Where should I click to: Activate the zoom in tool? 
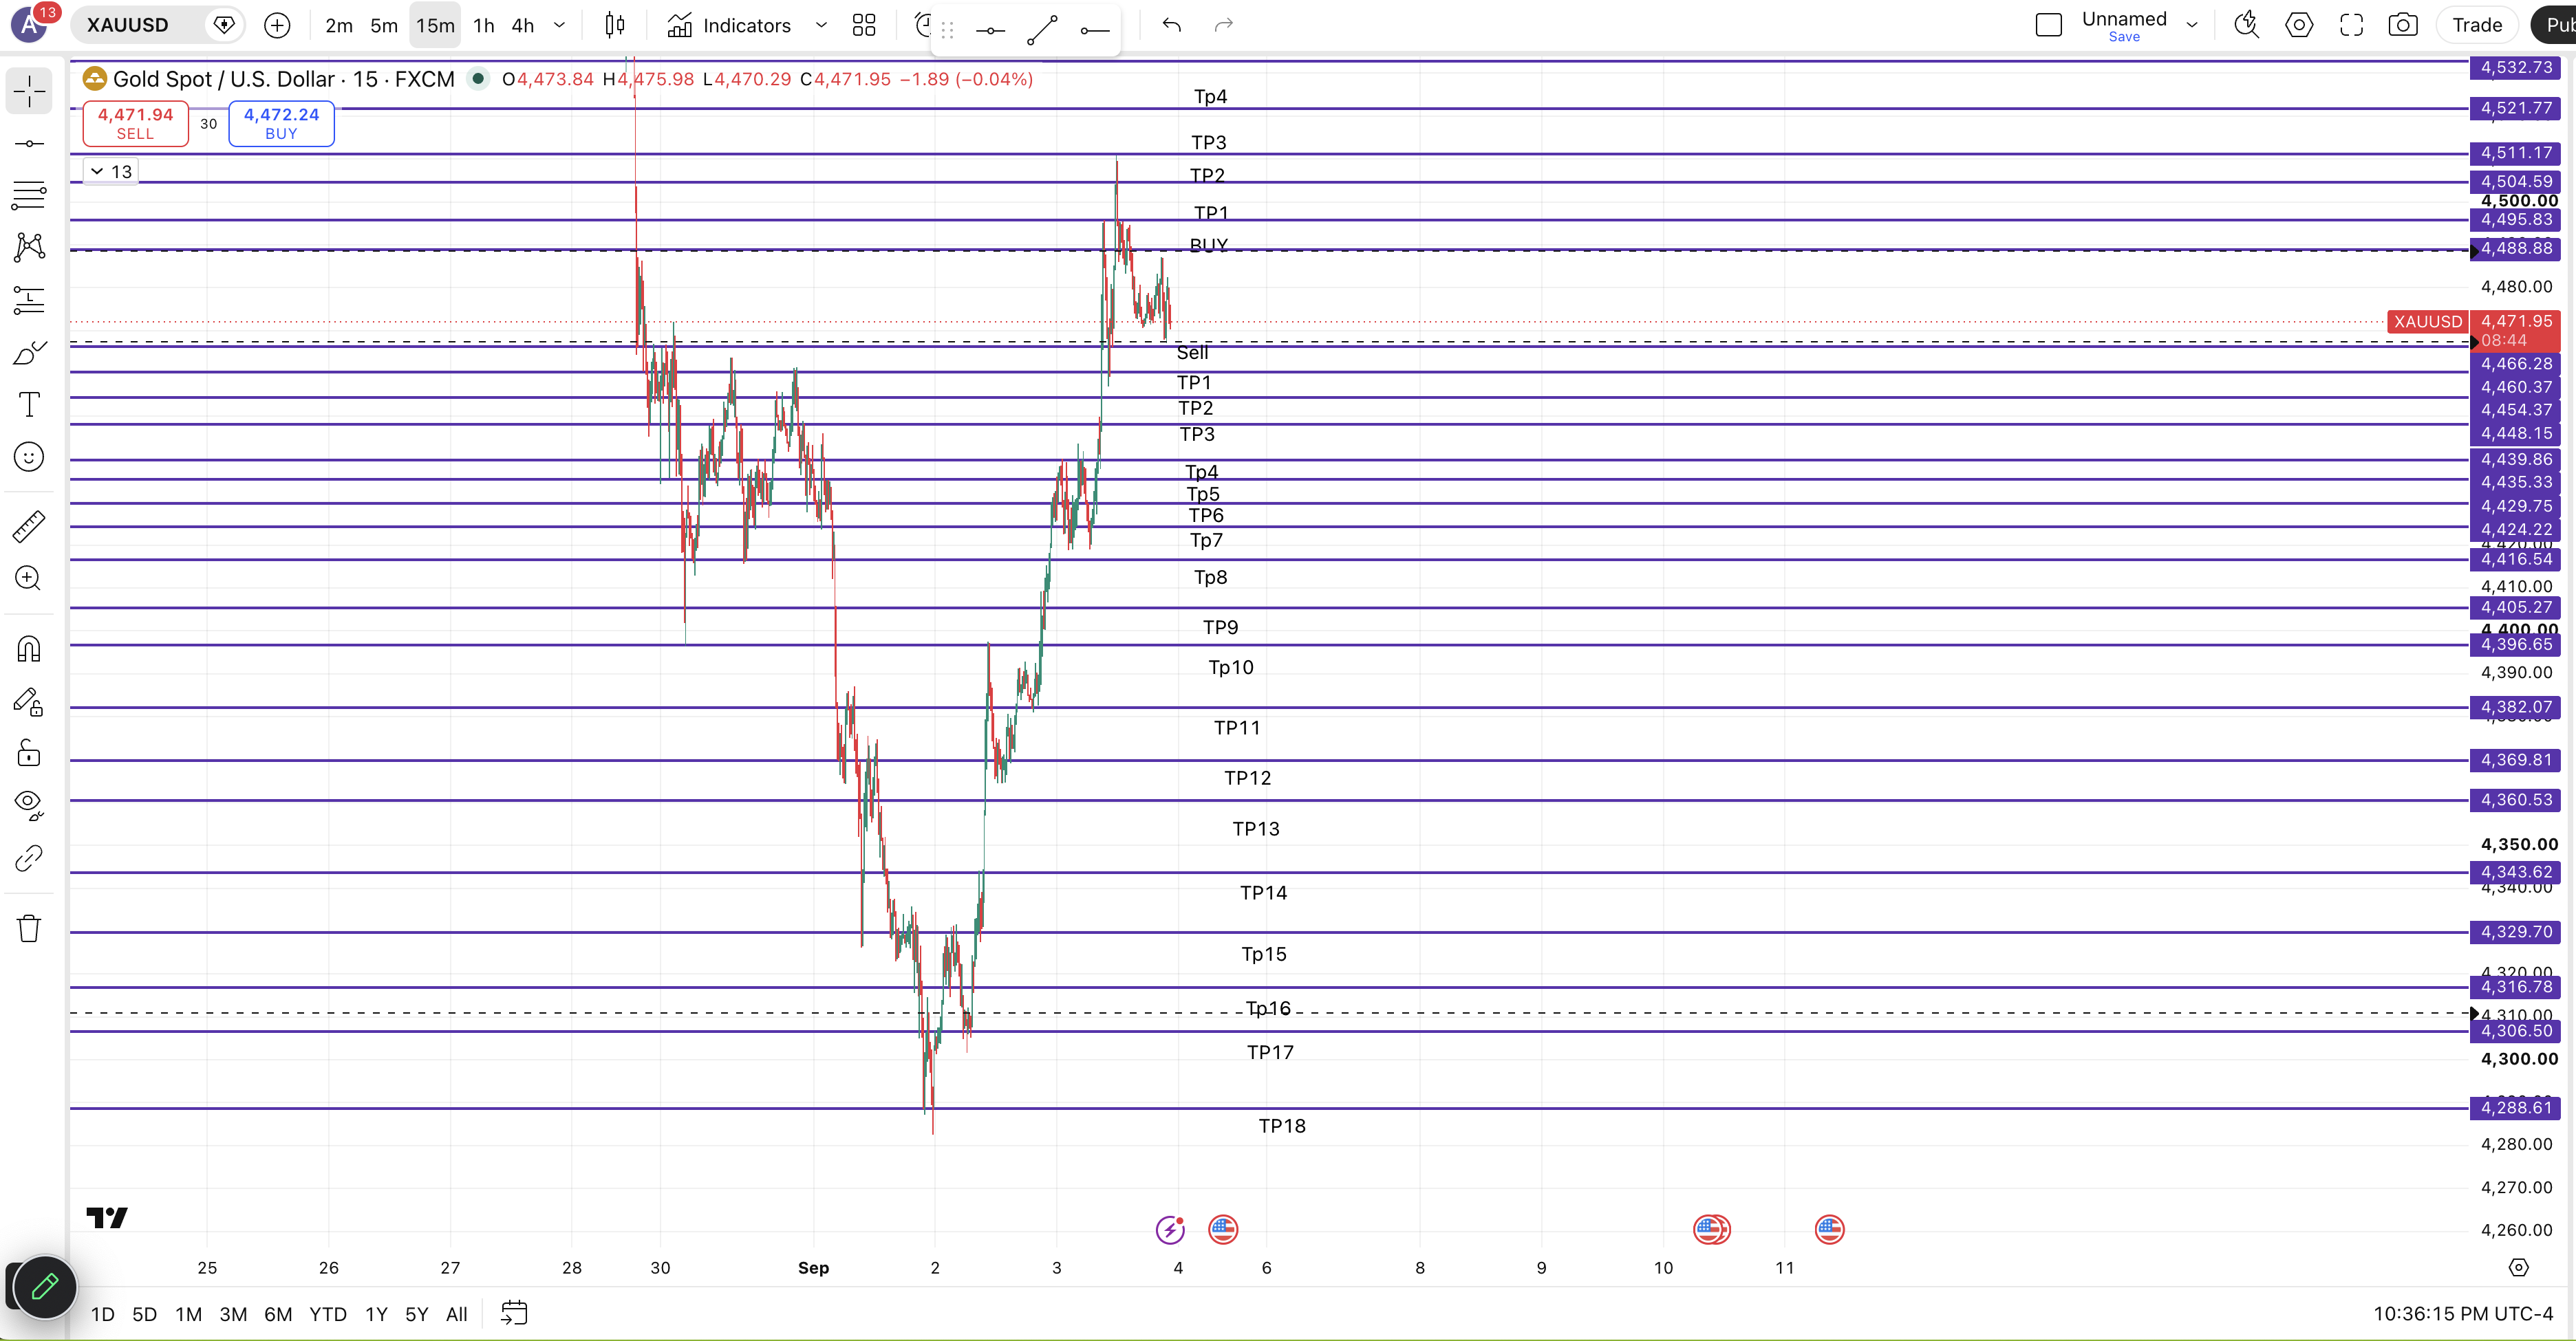pyautogui.click(x=29, y=578)
